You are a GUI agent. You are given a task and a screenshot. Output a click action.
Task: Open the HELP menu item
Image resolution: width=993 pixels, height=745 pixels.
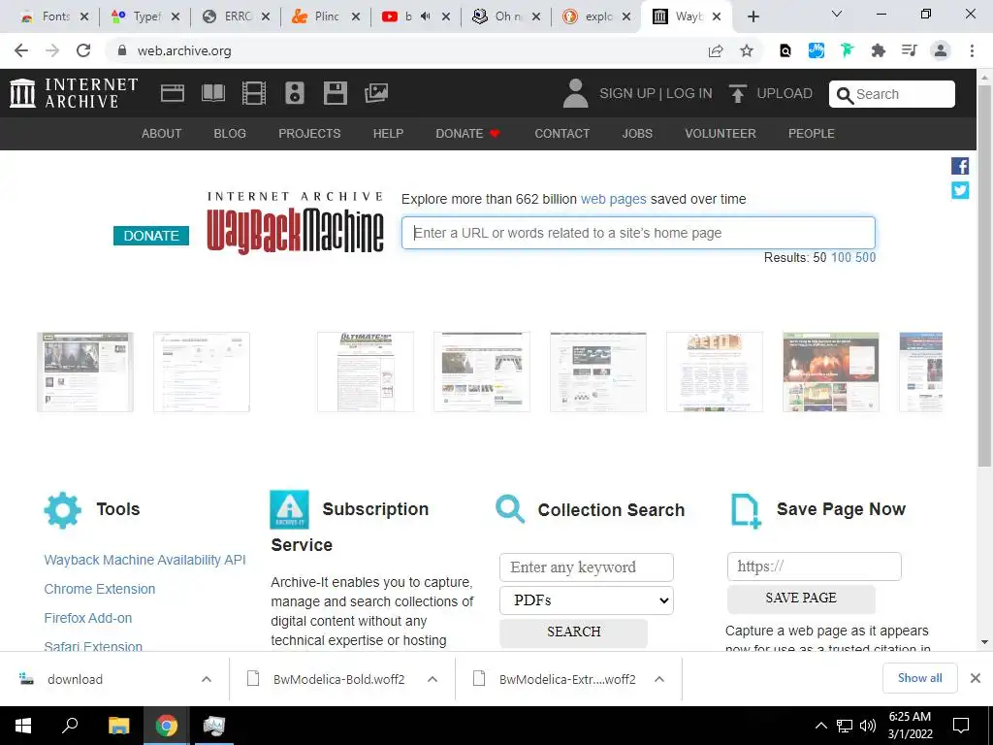(388, 134)
